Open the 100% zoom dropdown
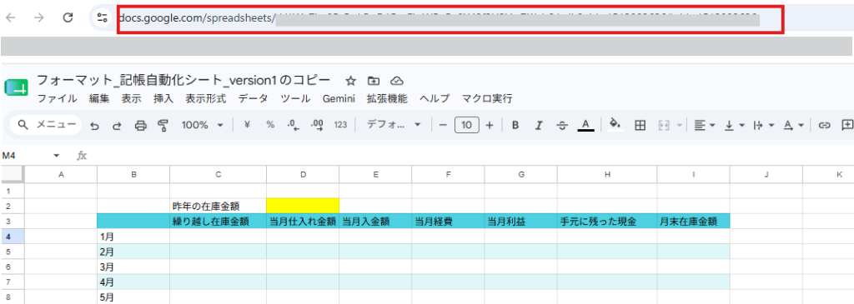The image size is (854, 304). coord(203,125)
